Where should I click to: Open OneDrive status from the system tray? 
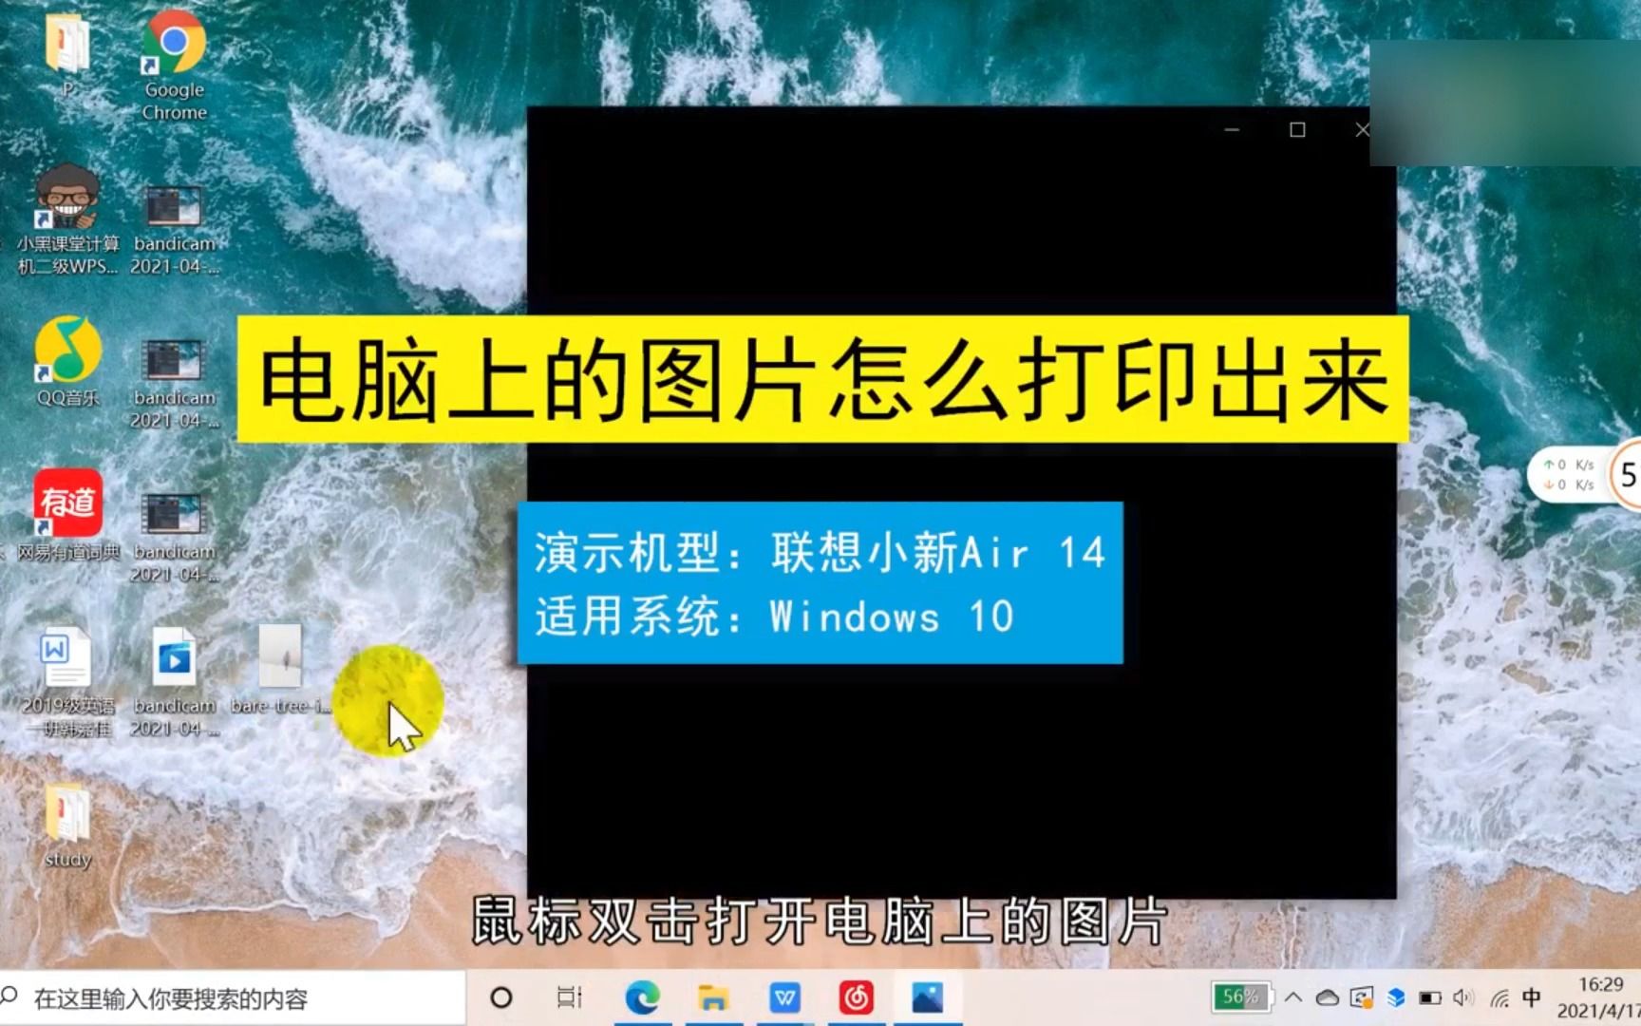click(x=1328, y=997)
